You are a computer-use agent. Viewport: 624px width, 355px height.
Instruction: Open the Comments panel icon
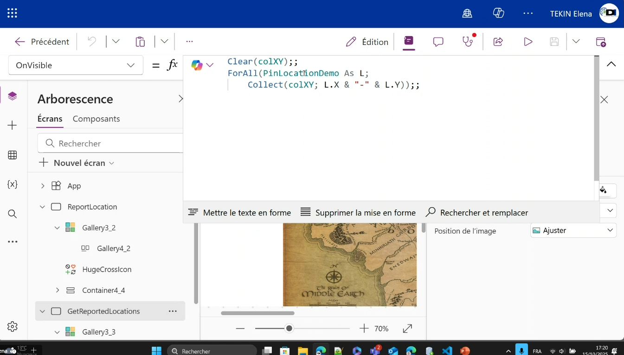click(438, 42)
